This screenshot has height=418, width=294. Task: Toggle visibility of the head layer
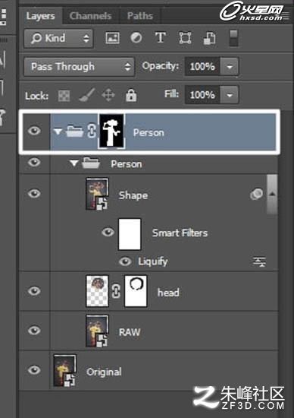(x=34, y=291)
